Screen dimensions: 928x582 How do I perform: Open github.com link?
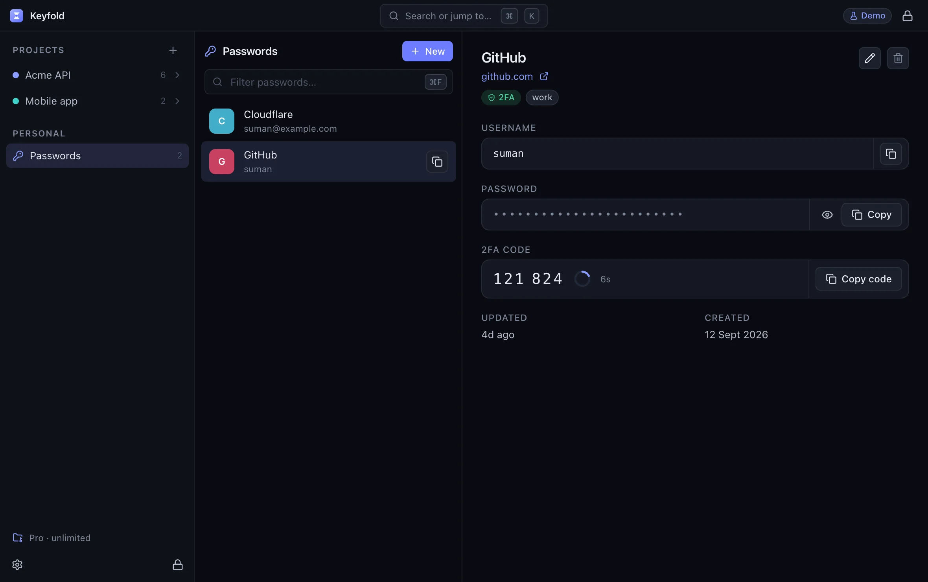click(x=507, y=76)
